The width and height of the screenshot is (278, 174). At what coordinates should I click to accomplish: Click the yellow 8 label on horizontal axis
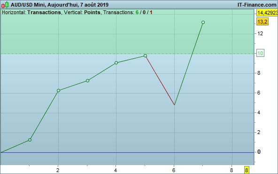click(x=247, y=170)
